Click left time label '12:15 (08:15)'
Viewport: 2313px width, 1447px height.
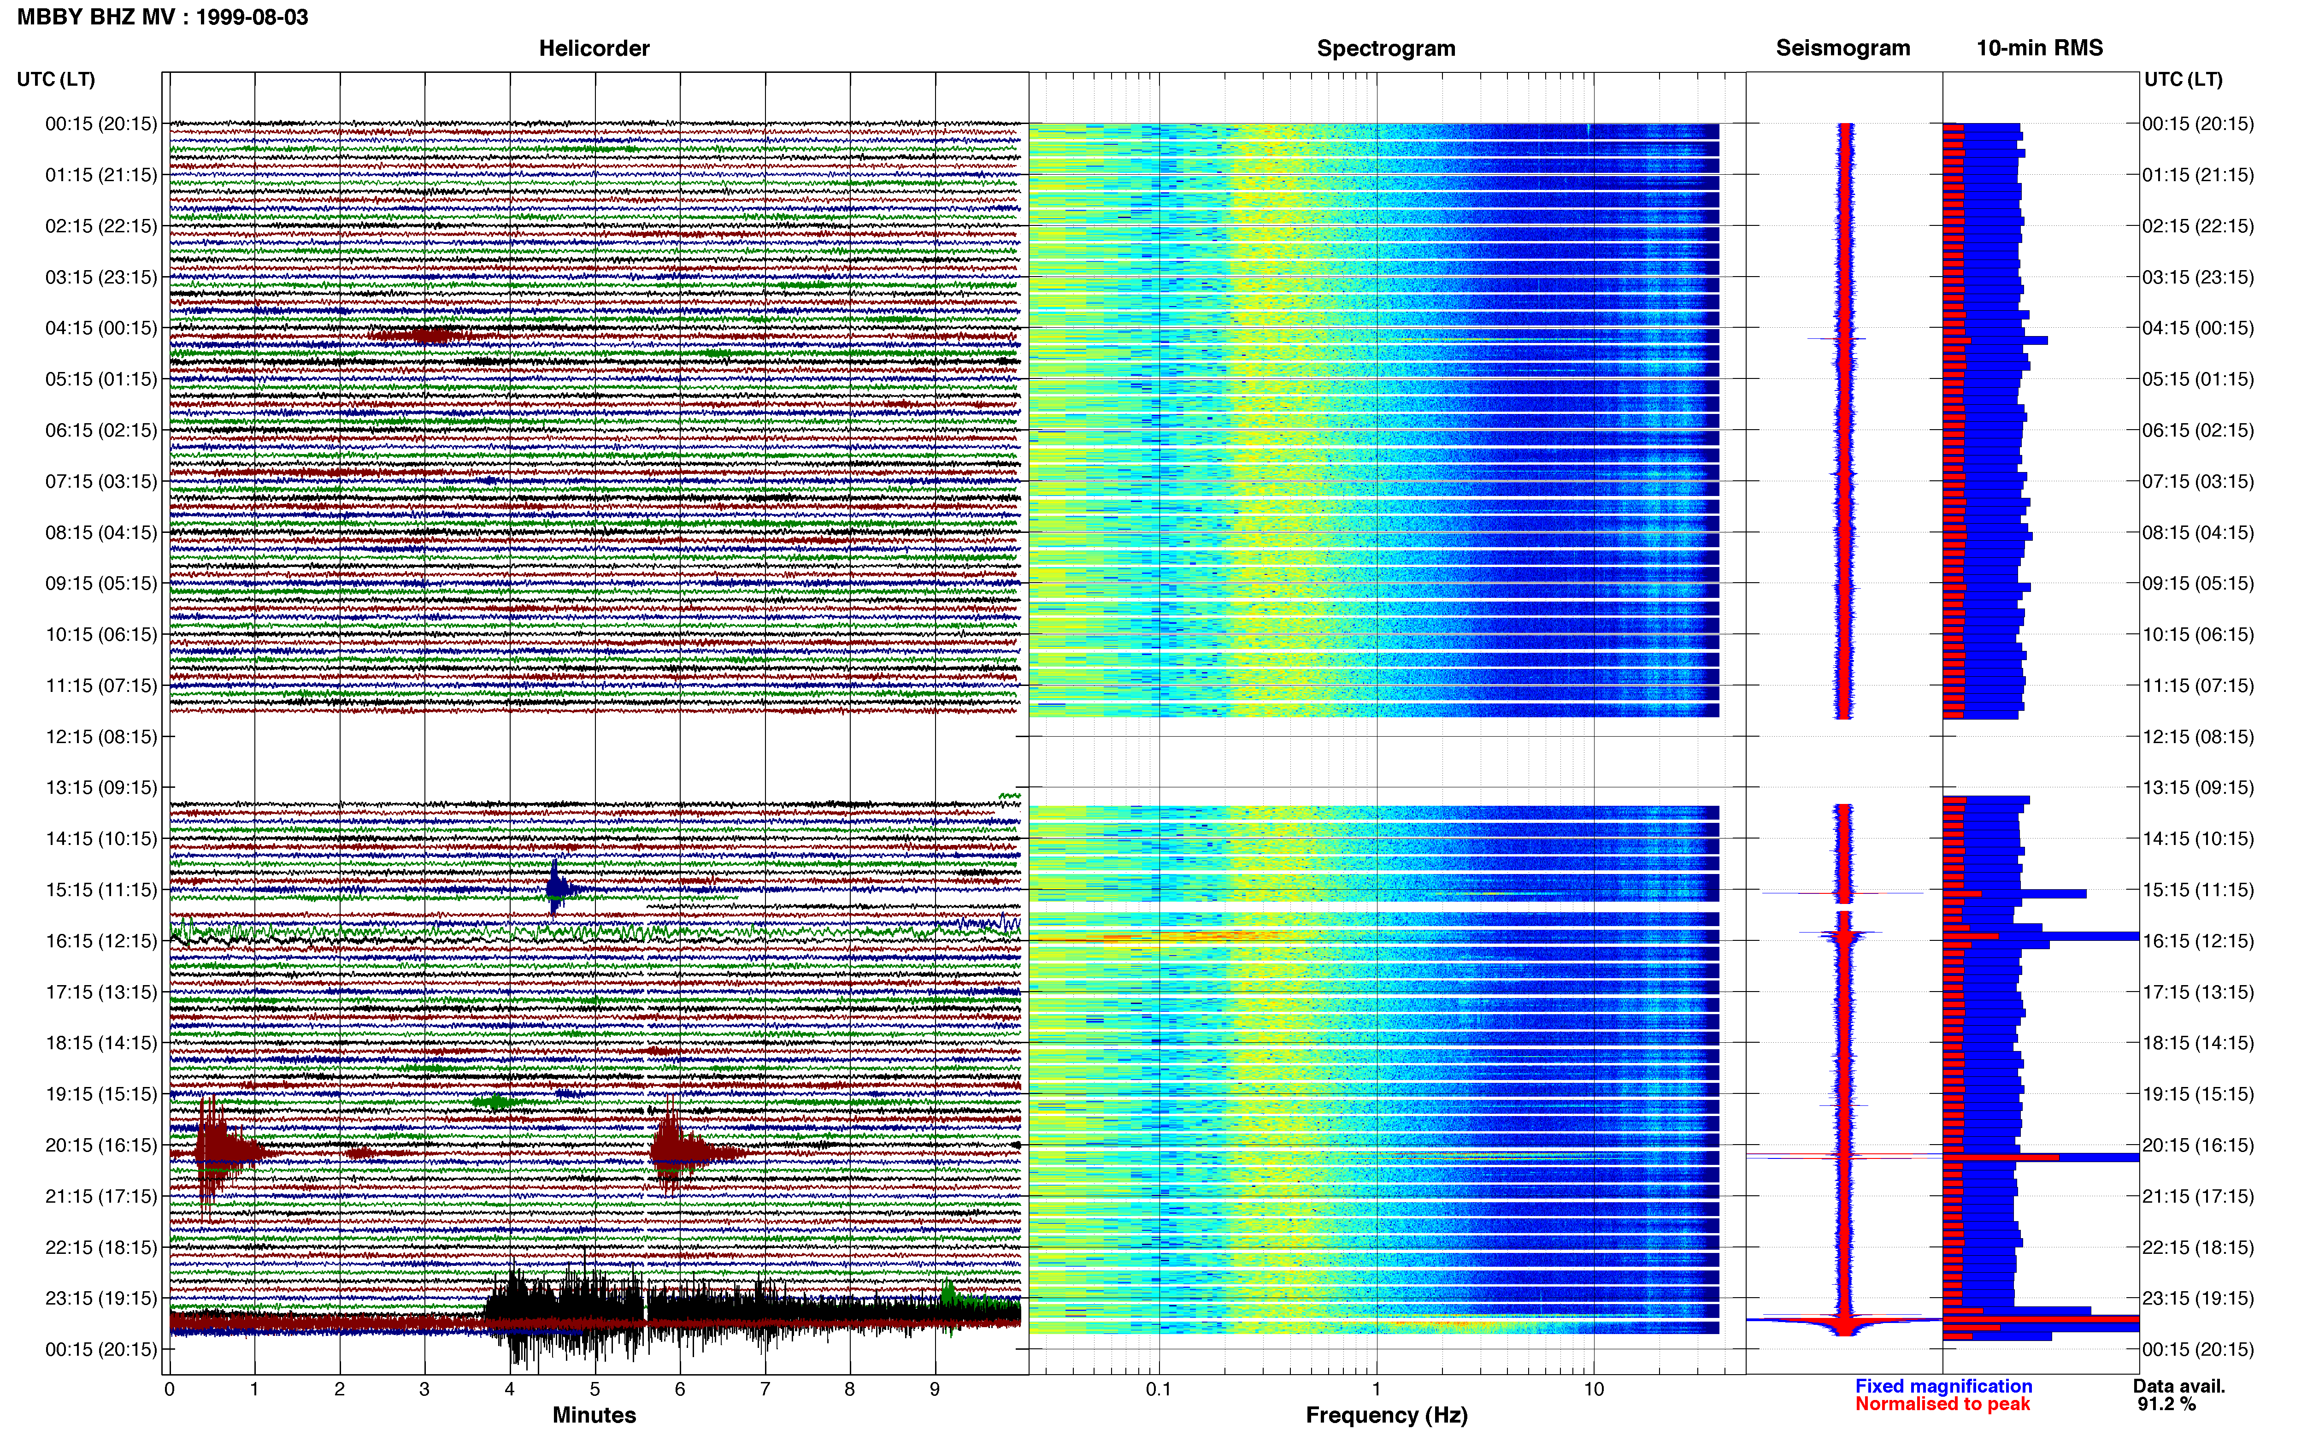tap(101, 737)
